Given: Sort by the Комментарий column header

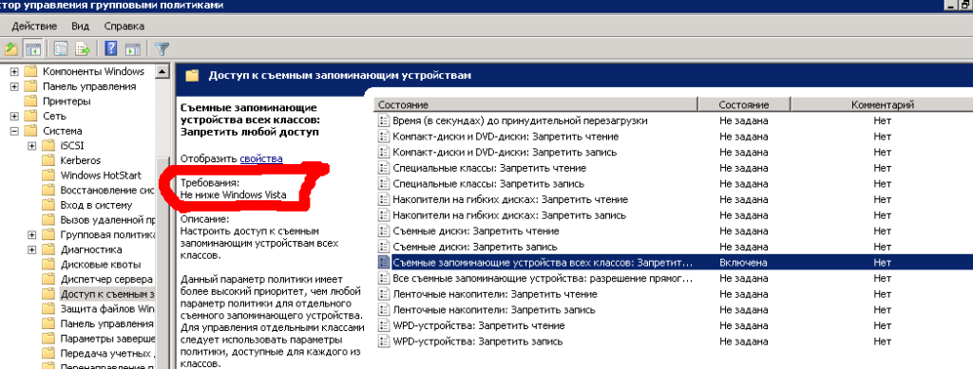Looking at the screenshot, I should point(883,105).
